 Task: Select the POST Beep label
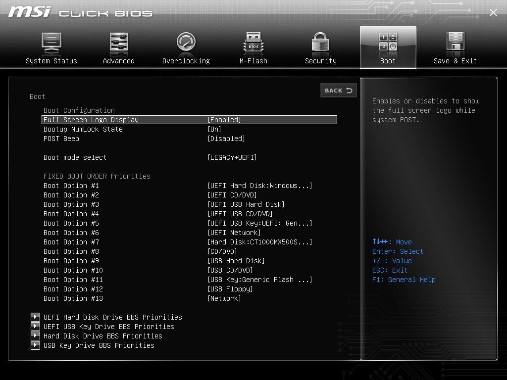click(61, 139)
